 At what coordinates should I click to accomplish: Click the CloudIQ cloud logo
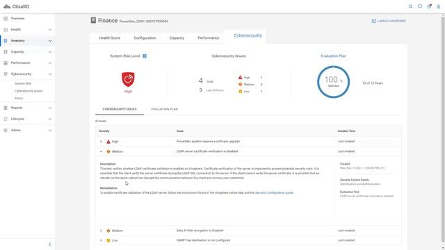7,6
